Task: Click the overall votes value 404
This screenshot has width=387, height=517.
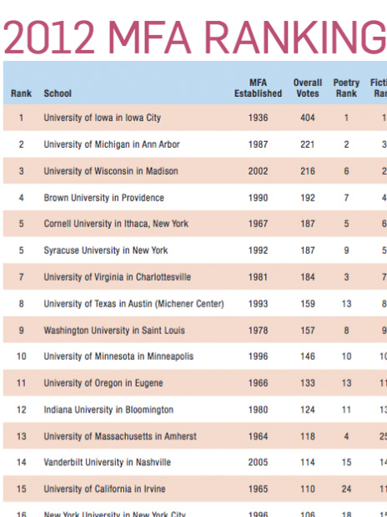Action: [x=307, y=118]
